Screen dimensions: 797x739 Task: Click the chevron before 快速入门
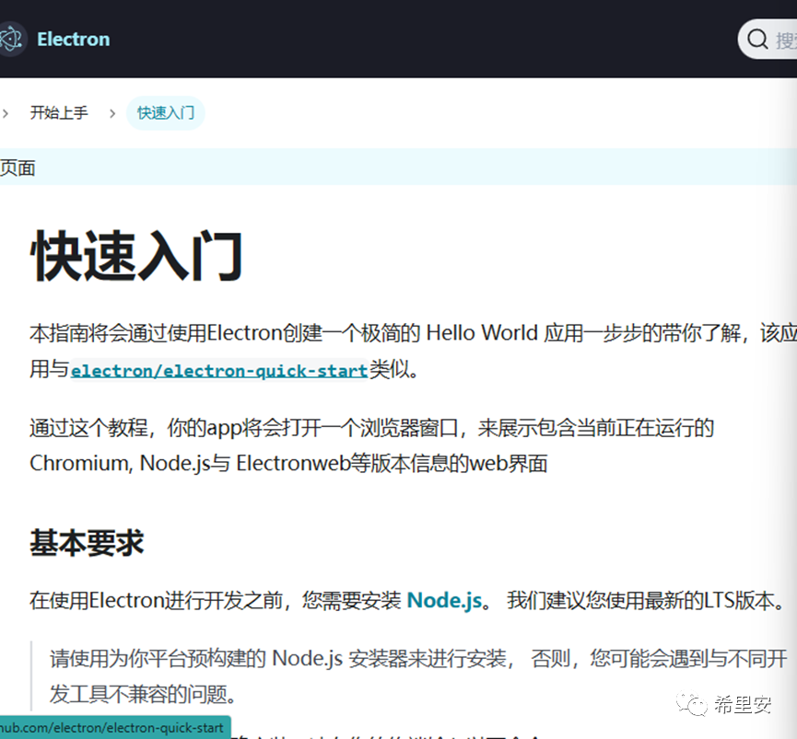point(112,113)
